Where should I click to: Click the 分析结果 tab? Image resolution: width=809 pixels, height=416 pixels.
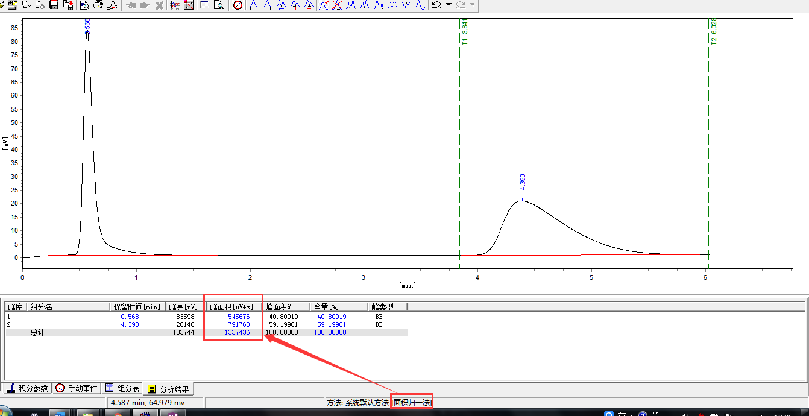pyautogui.click(x=168, y=389)
